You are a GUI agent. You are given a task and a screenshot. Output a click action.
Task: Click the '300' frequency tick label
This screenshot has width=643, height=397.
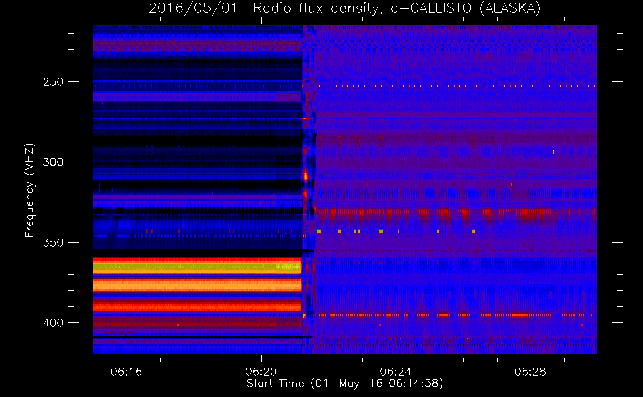pyautogui.click(x=53, y=162)
